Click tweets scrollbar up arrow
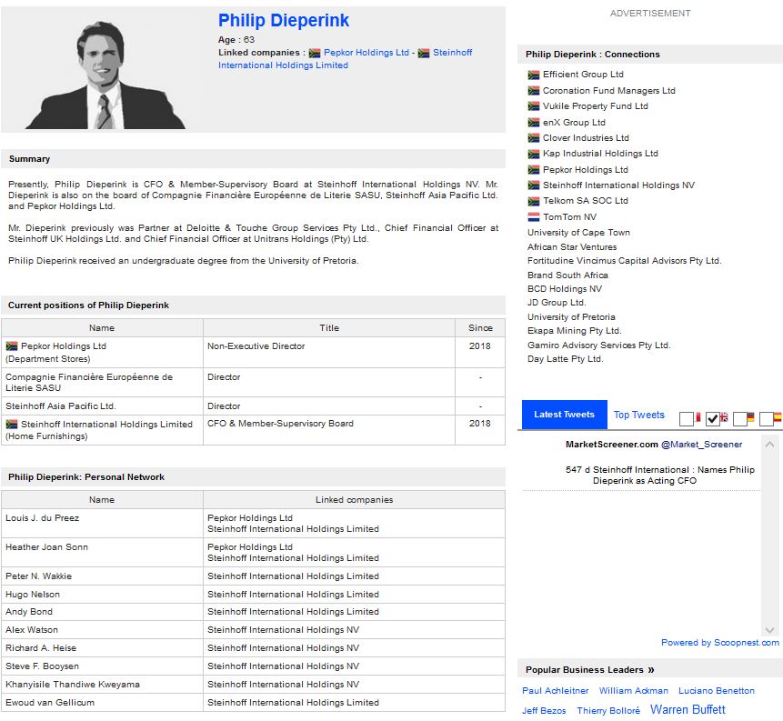783x721 pixels. (x=769, y=444)
